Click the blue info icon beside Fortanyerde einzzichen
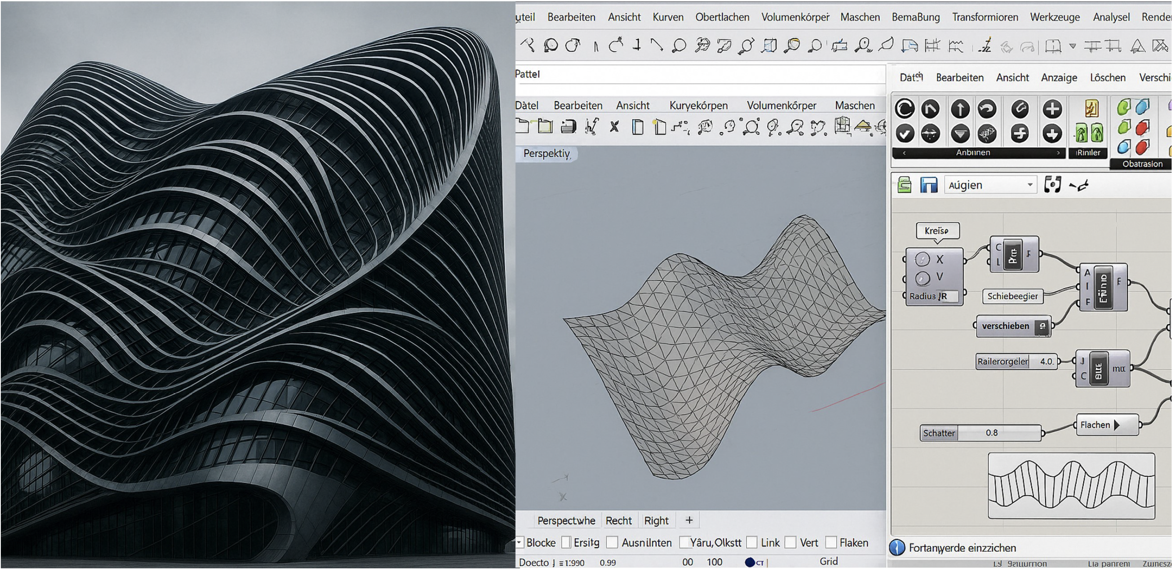Image resolution: width=1172 pixels, height=570 pixels. pyautogui.click(x=897, y=547)
